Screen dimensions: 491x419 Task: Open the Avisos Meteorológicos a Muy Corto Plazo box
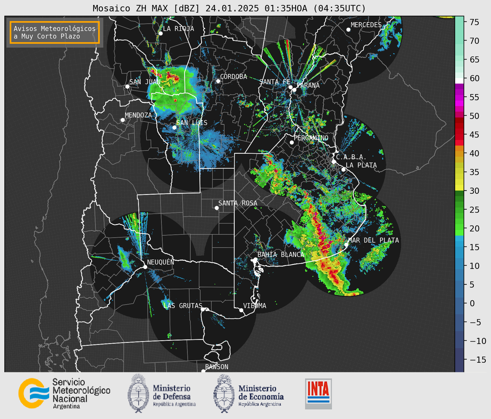(55, 32)
